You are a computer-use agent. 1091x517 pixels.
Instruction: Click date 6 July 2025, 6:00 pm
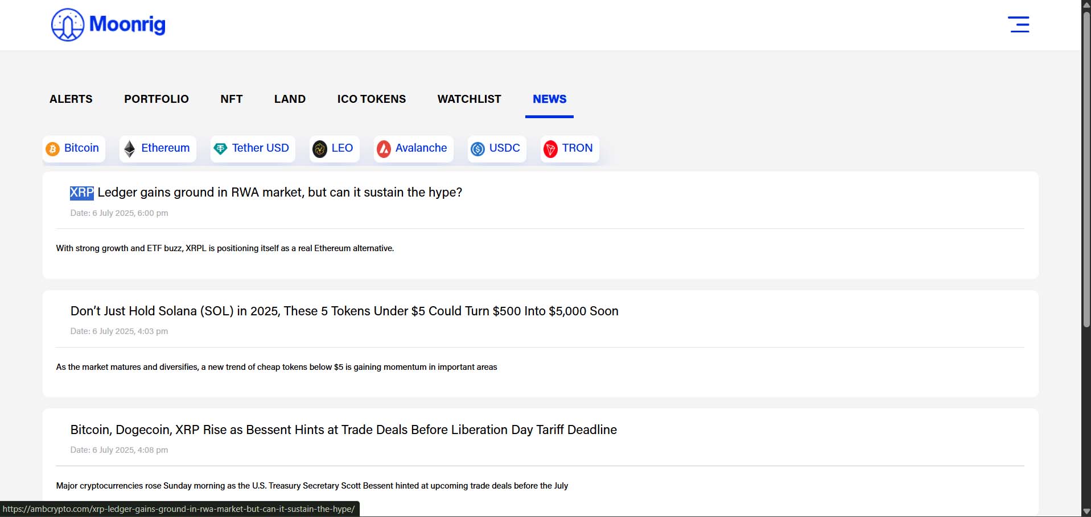119,213
